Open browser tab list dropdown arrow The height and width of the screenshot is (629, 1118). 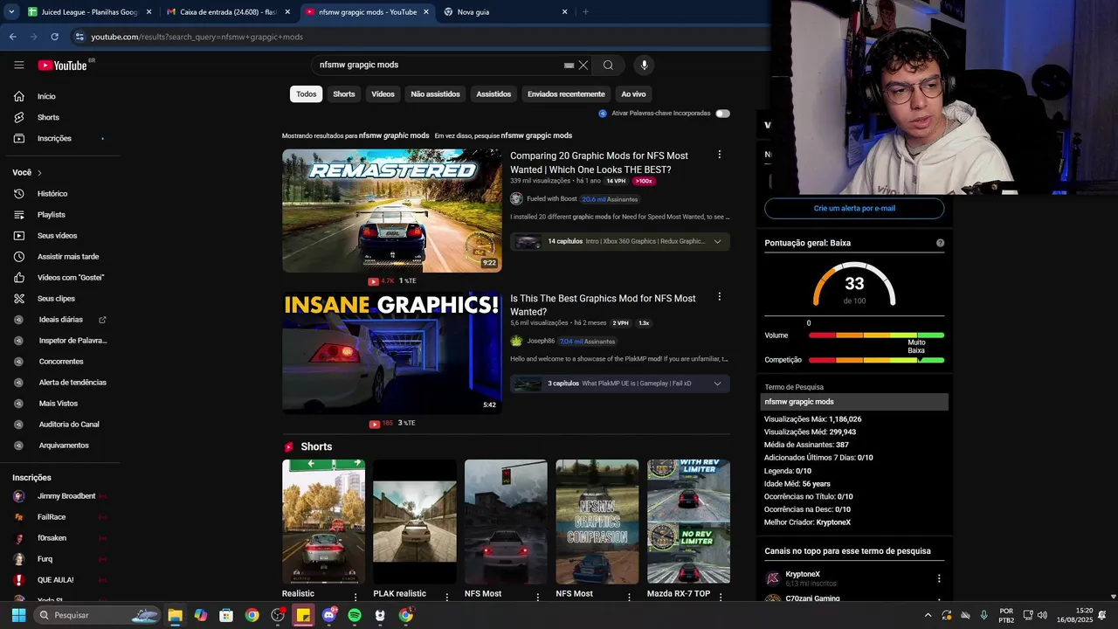11,12
